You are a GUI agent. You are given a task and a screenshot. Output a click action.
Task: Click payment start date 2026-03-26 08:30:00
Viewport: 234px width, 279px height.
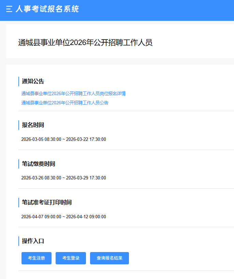click(x=41, y=178)
